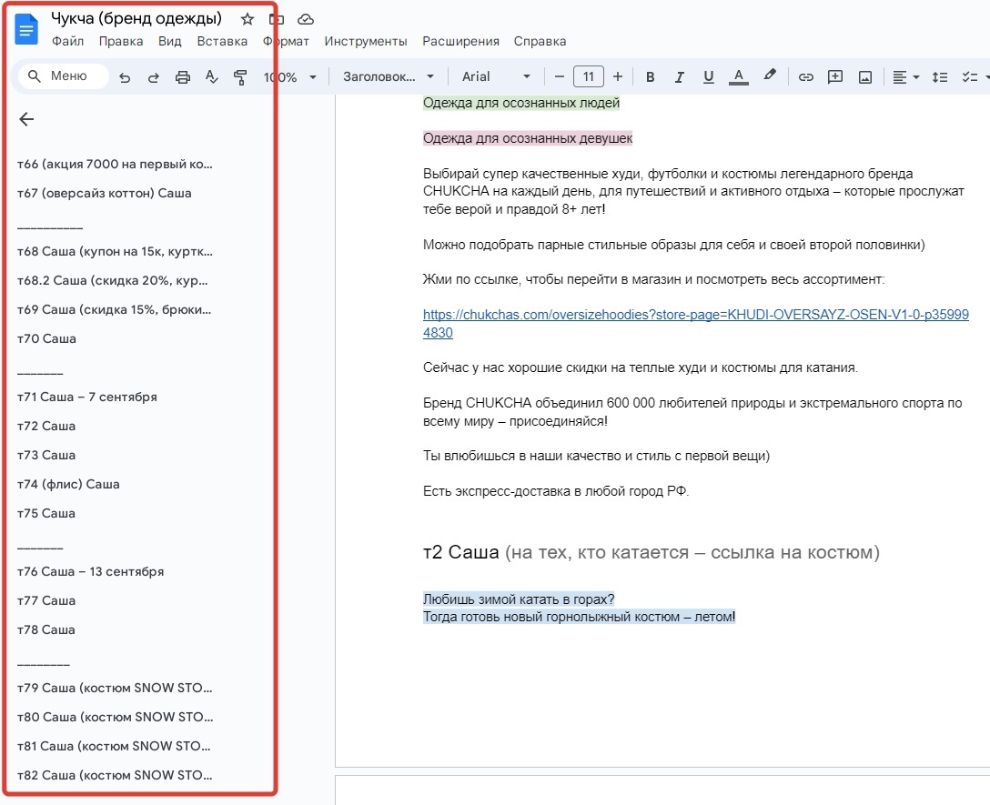Click the cloud save status icon

[x=306, y=19]
